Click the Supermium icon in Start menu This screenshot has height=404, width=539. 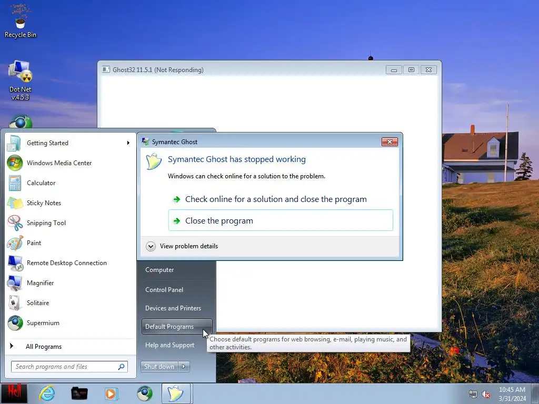tap(15, 323)
